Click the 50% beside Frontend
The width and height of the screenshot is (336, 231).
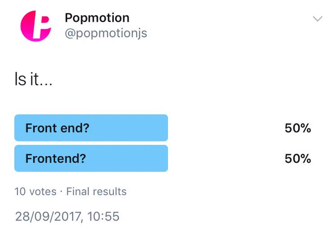point(297,159)
